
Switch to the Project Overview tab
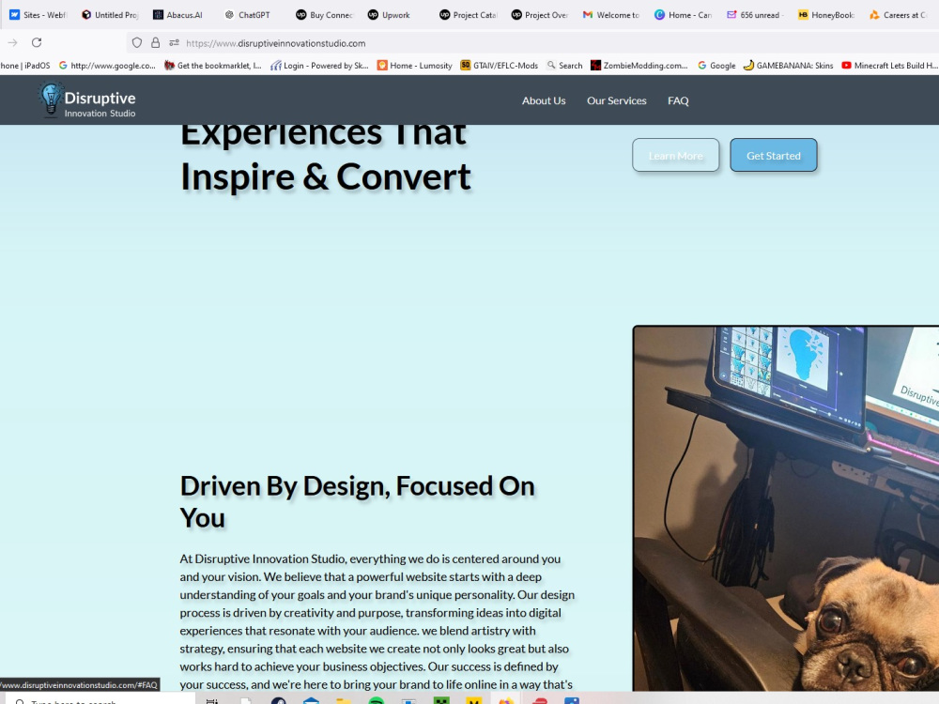pyautogui.click(x=541, y=15)
